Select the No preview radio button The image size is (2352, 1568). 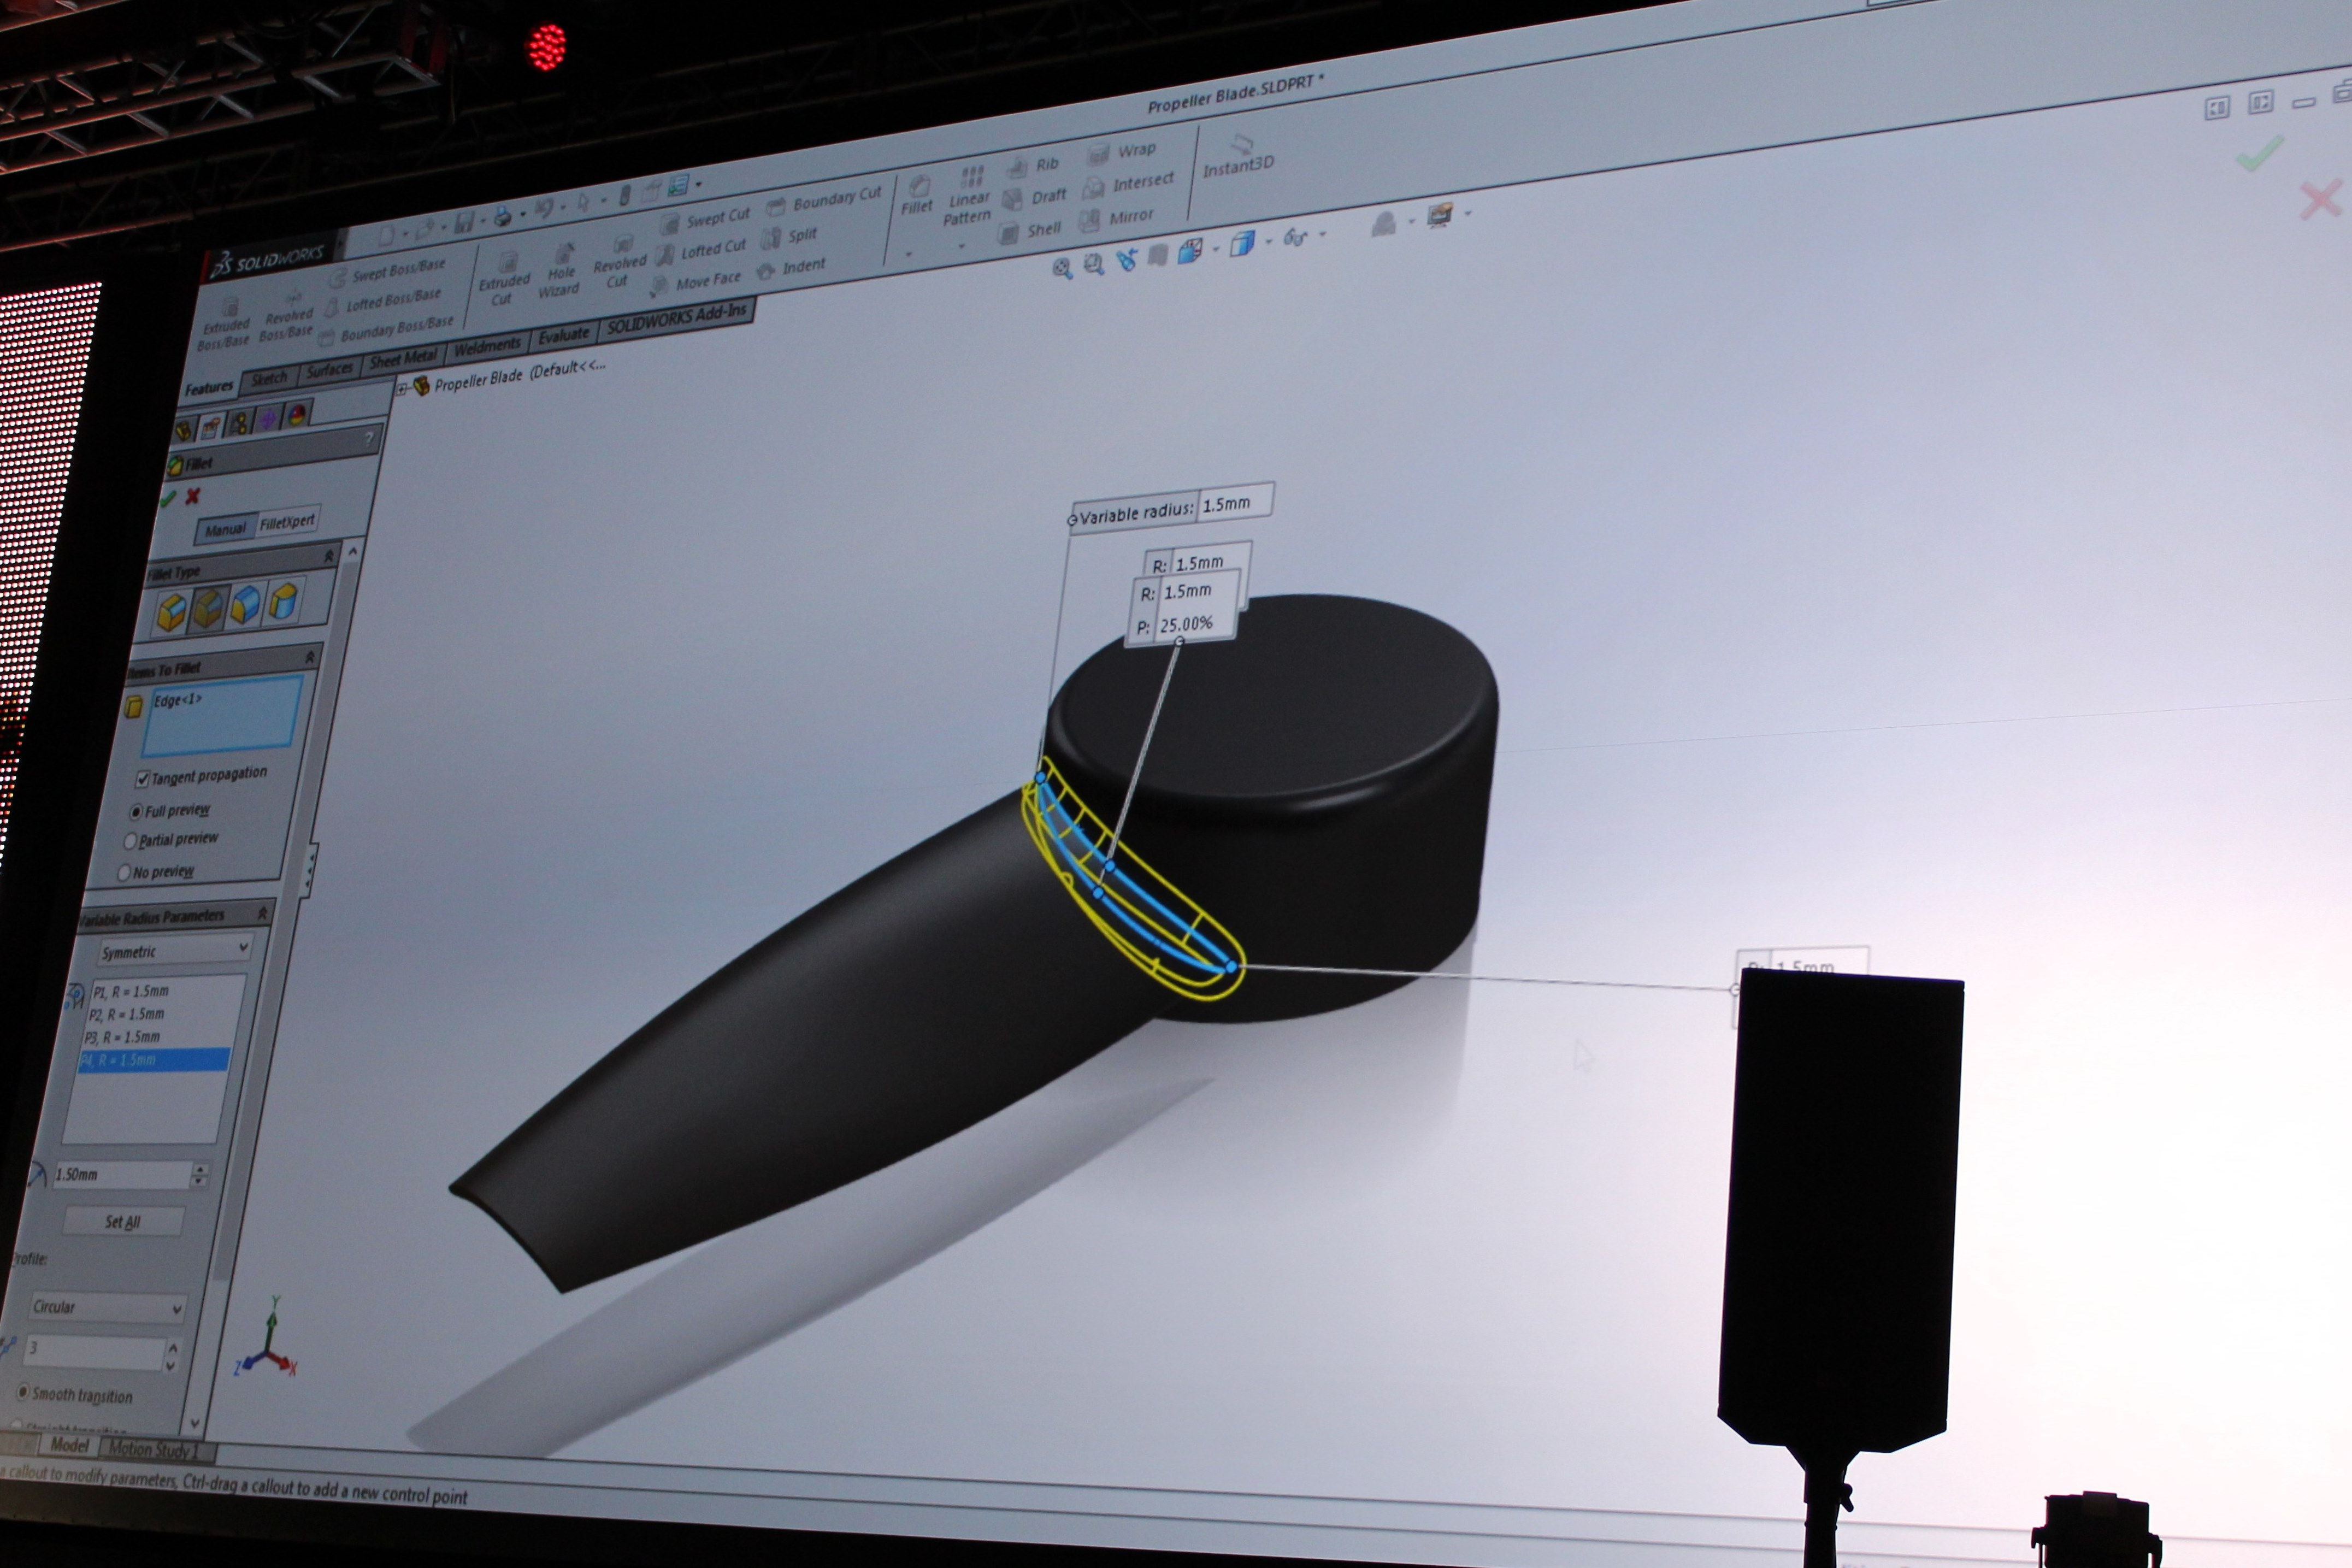[x=124, y=873]
